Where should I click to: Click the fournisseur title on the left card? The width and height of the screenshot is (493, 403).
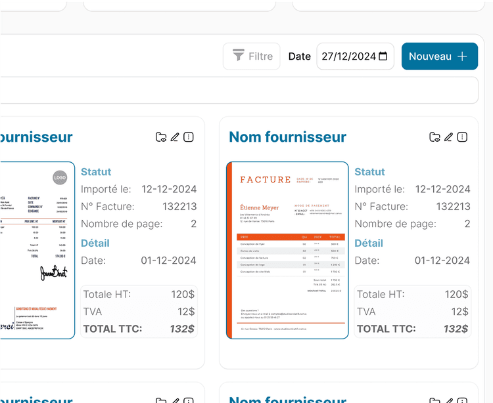pyautogui.click(x=36, y=137)
